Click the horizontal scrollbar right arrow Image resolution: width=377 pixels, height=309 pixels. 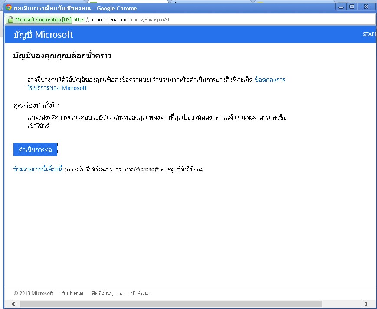(366, 304)
